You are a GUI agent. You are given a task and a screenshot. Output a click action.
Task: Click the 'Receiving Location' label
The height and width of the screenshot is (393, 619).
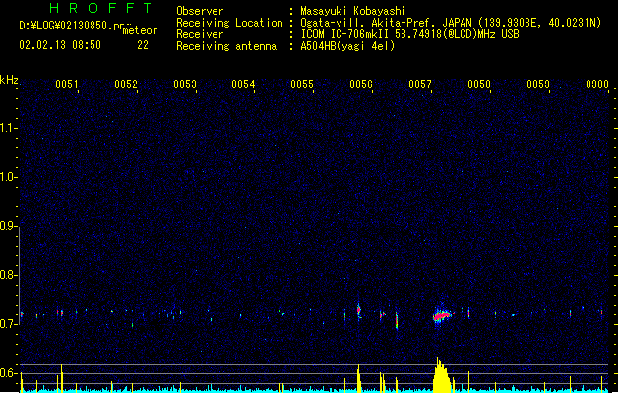(x=229, y=23)
